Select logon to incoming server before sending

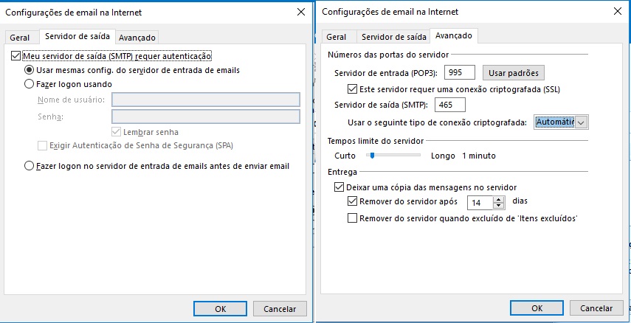[30, 166]
